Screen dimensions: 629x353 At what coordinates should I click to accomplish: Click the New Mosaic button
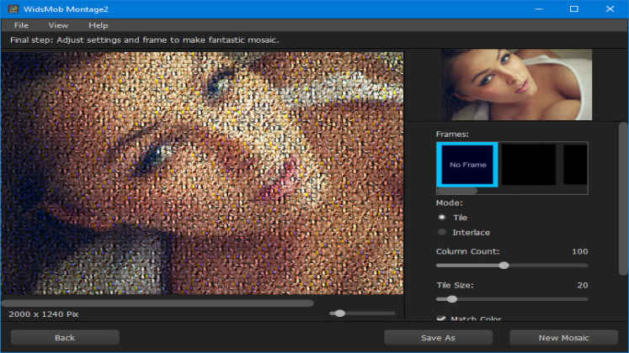coord(563,337)
